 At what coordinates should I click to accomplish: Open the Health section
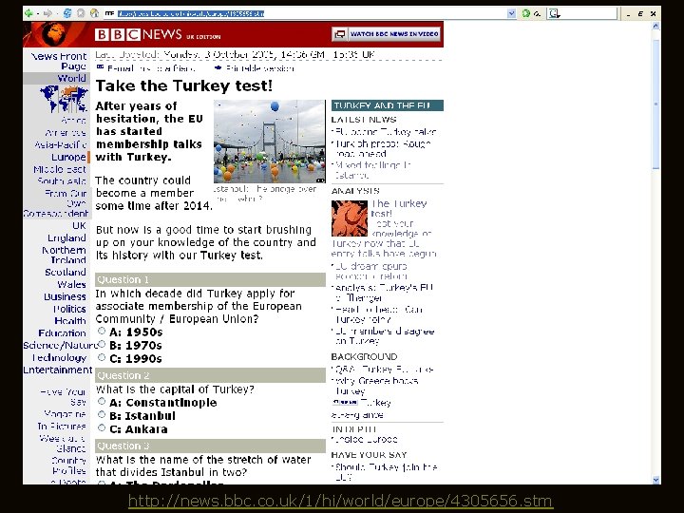click(x=70, y=321)
